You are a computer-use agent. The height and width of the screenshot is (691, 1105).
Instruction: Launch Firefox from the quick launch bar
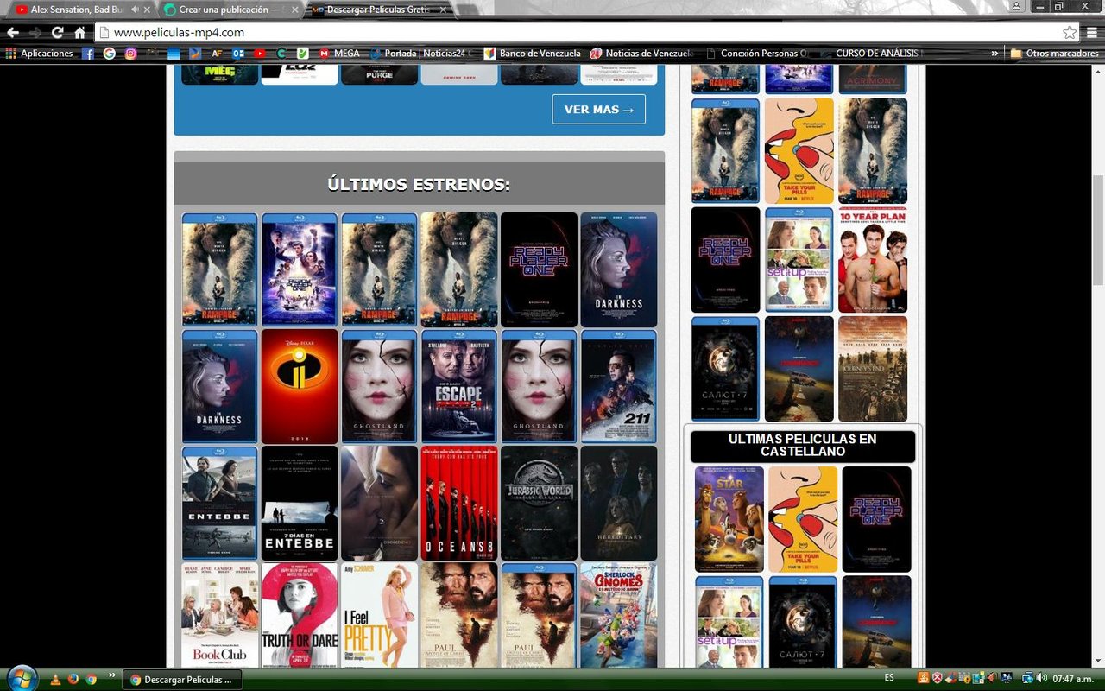click(73, 679)
